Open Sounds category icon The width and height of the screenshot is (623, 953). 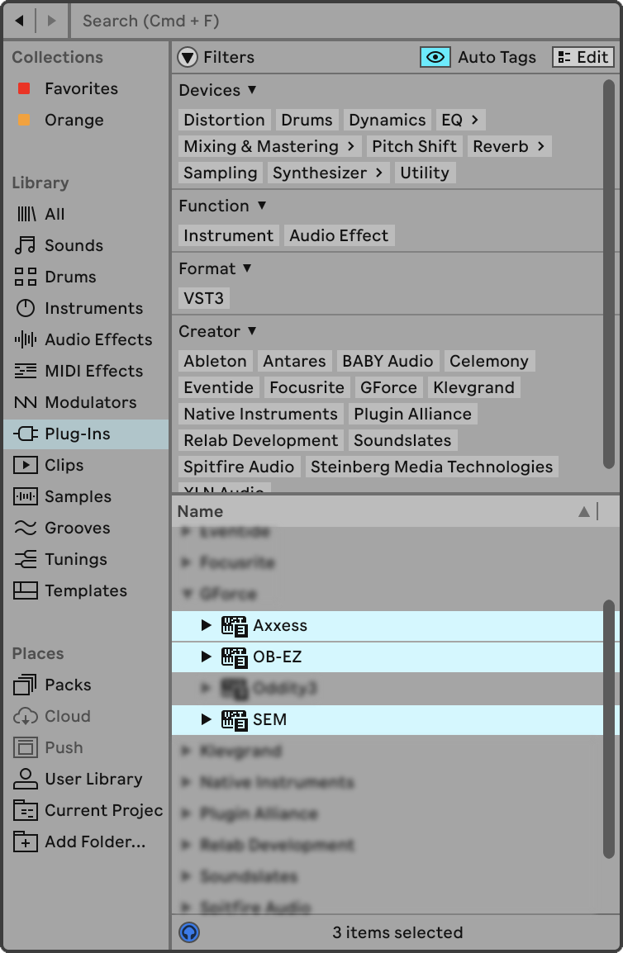(26, 245)
